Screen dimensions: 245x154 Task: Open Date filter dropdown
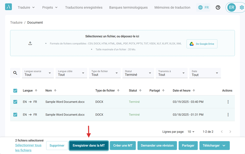tap(205, 73)
